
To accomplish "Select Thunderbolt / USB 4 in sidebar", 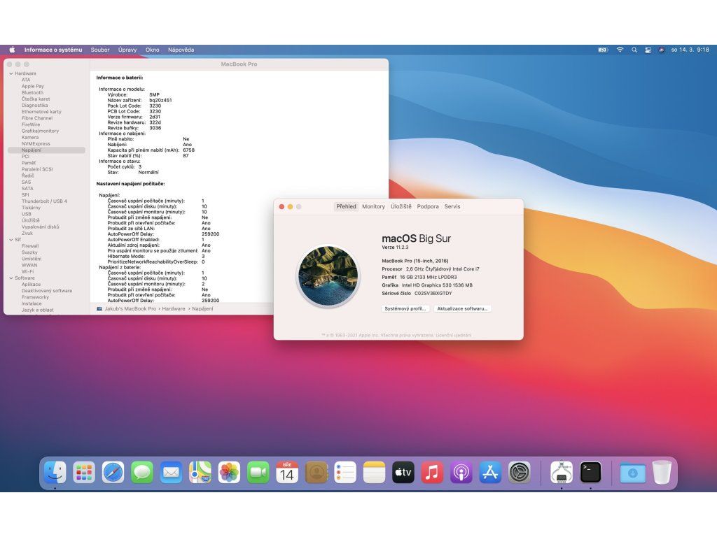I will (44, 201).
